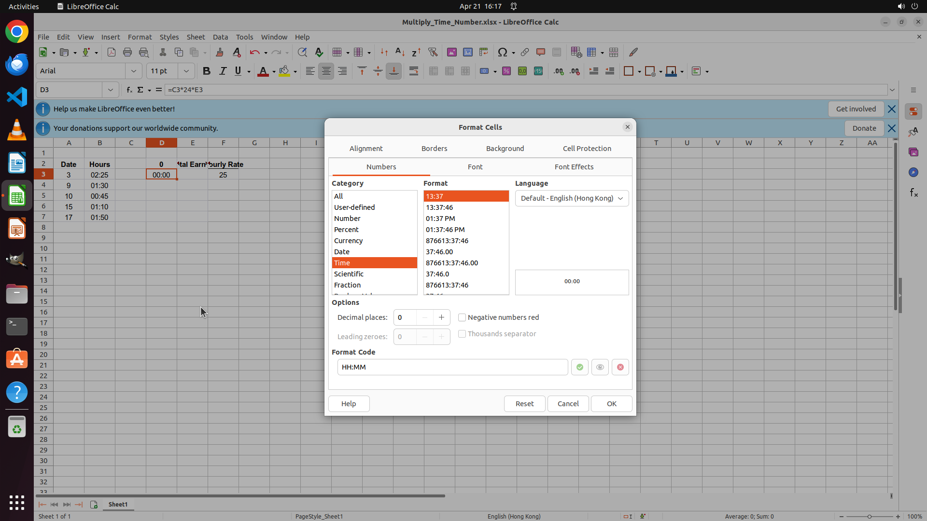Click the edit comment eye icon
Screen dimensions: 927x521
600,367
